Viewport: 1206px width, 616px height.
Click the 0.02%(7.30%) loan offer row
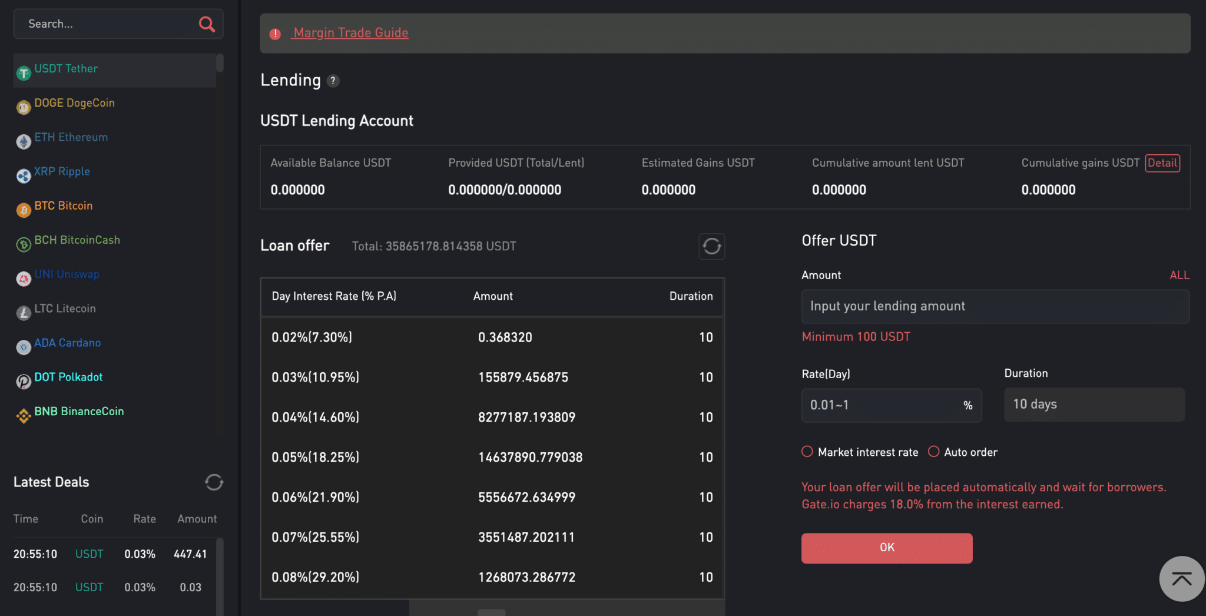coord(492,337)
